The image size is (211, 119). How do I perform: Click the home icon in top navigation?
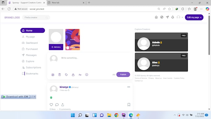(x=156, y=17)
